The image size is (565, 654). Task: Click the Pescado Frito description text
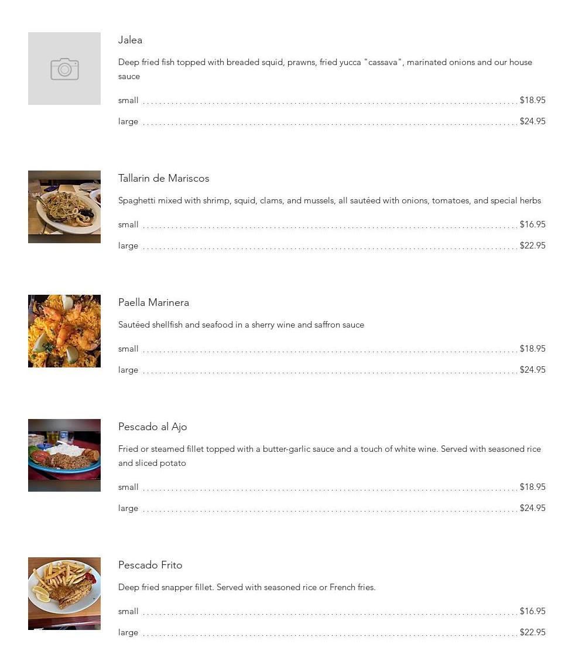click(246, 587)
